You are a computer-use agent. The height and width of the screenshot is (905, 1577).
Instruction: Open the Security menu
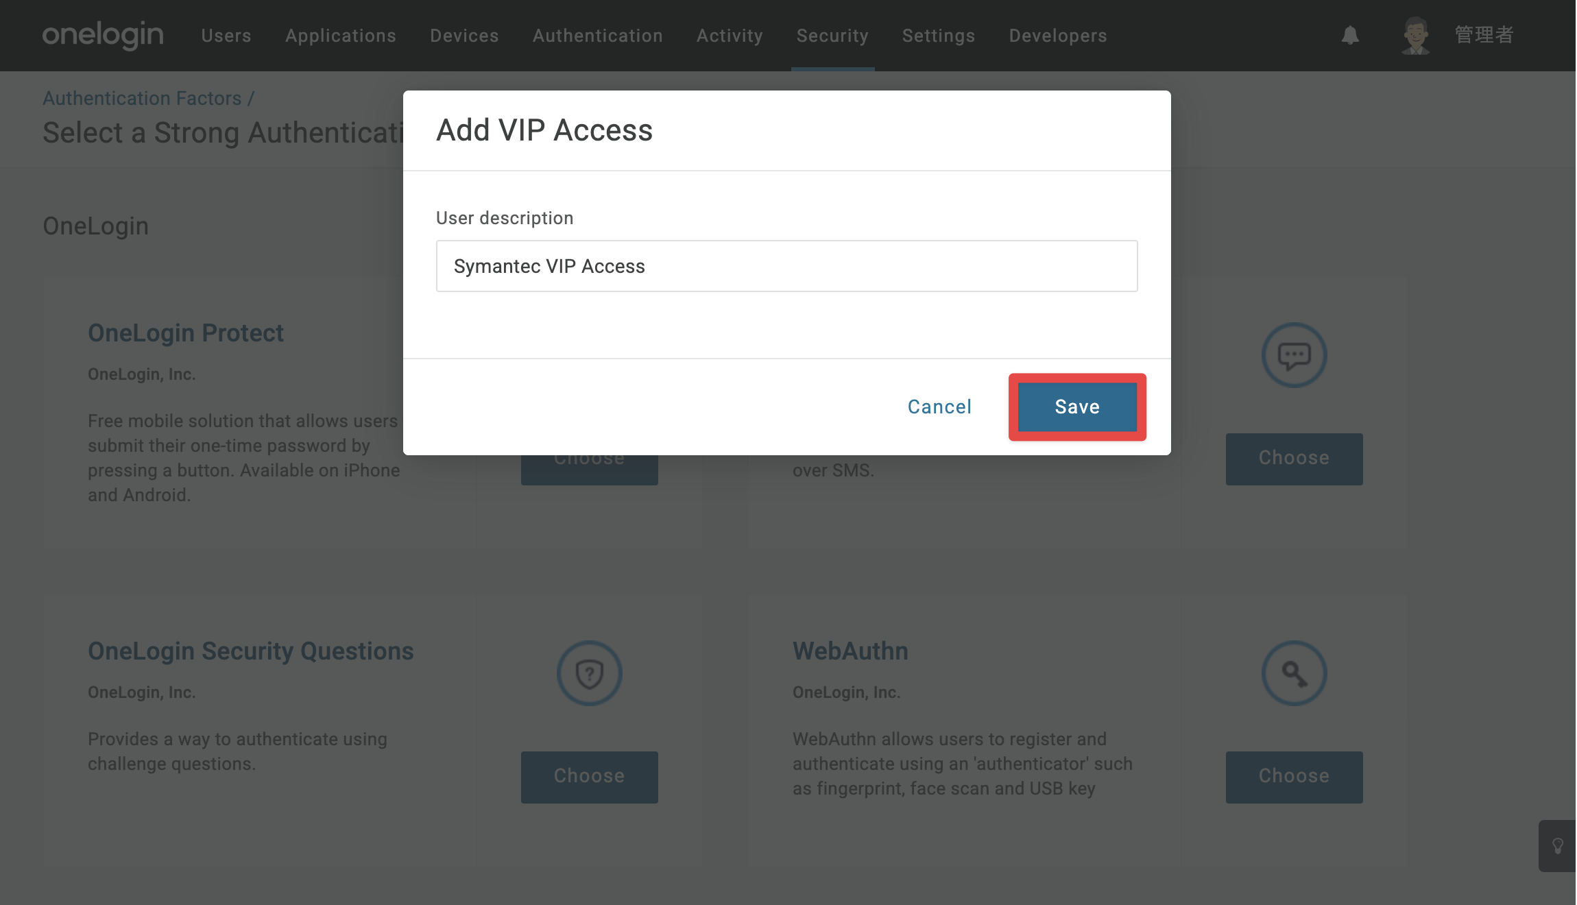coord(832,36)
